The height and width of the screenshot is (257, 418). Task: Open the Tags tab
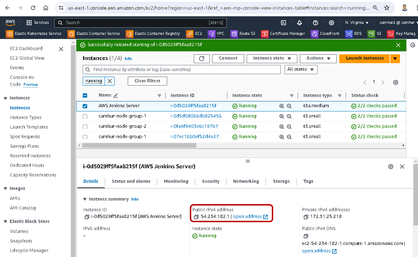(308, 181)
